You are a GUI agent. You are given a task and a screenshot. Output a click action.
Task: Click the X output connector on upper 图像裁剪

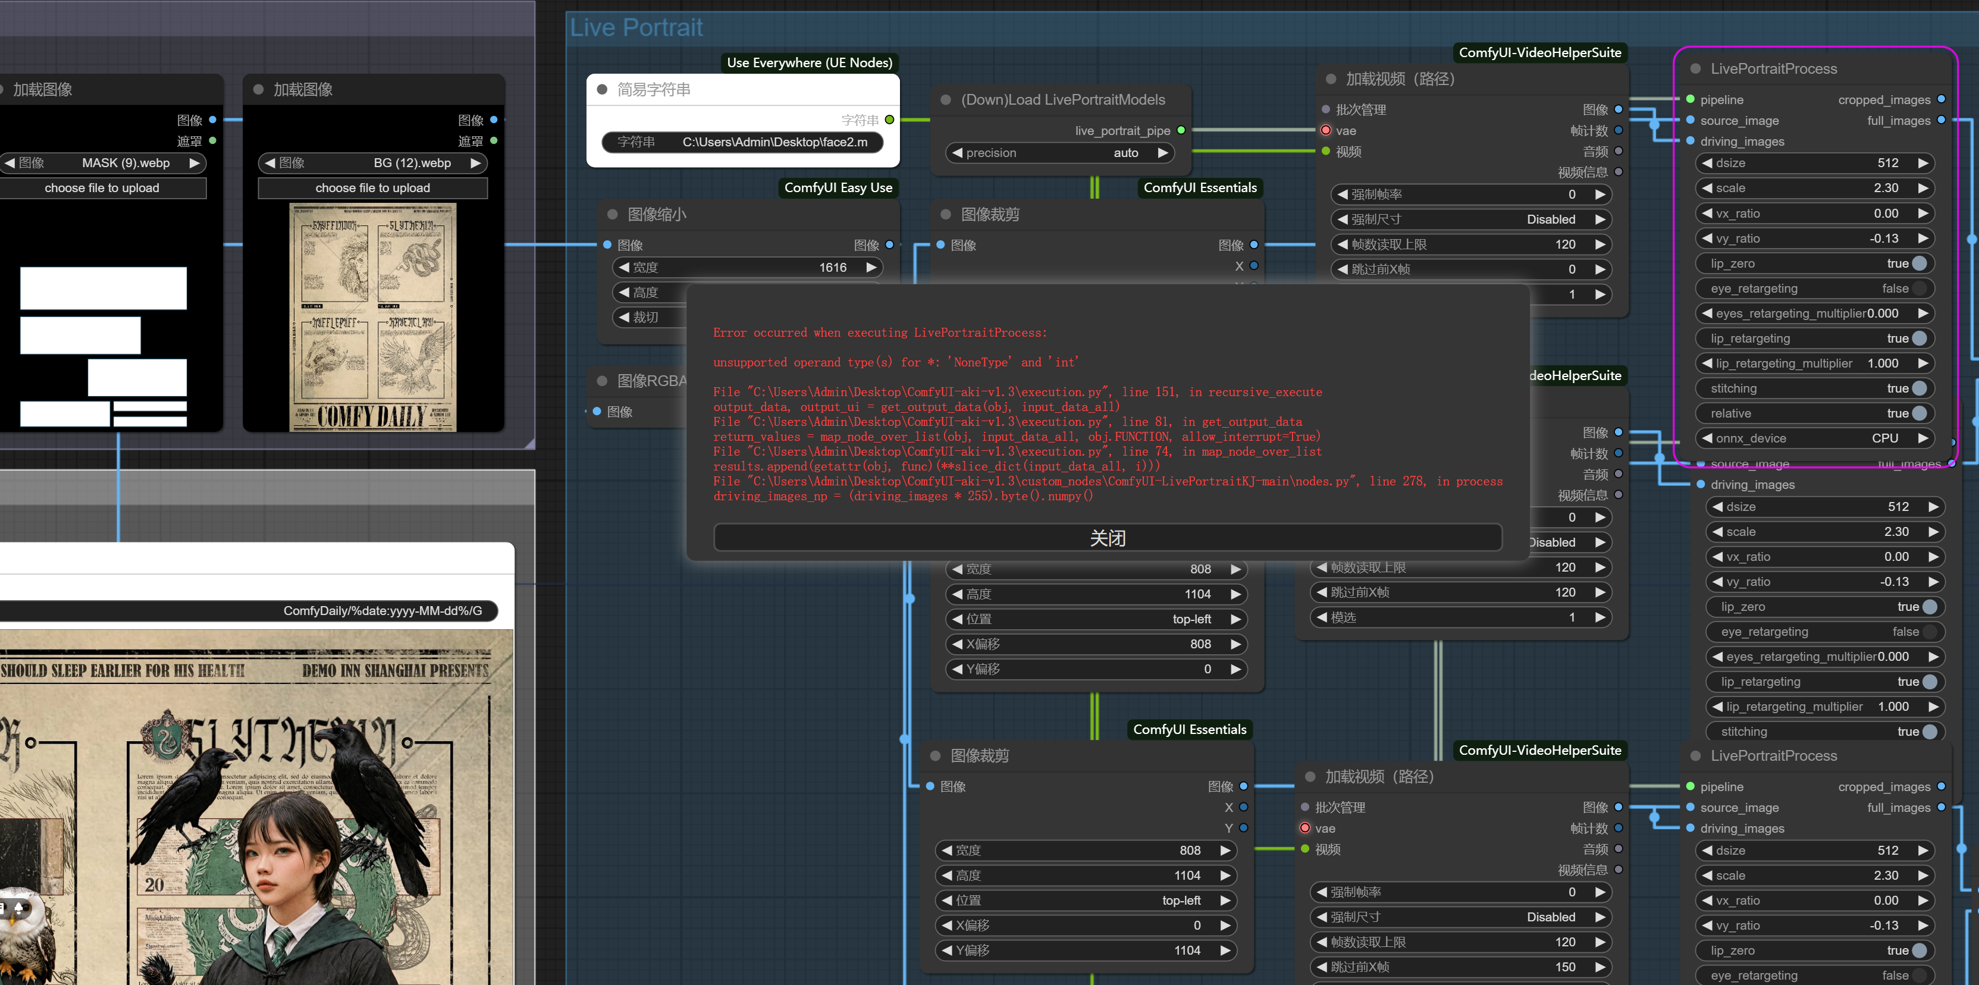point(1254,266)
